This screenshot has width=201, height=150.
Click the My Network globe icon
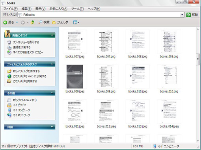9,115
